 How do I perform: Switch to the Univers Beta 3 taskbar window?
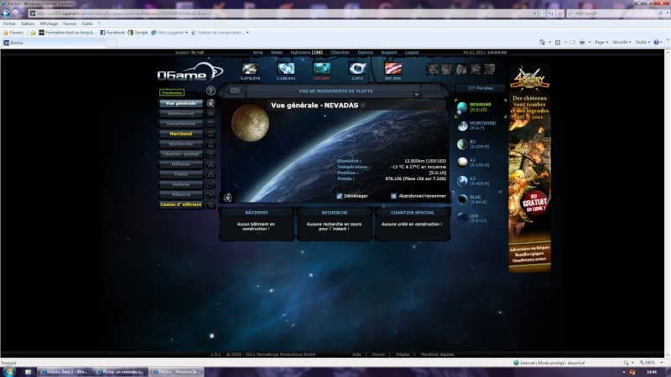coord(65,372)
